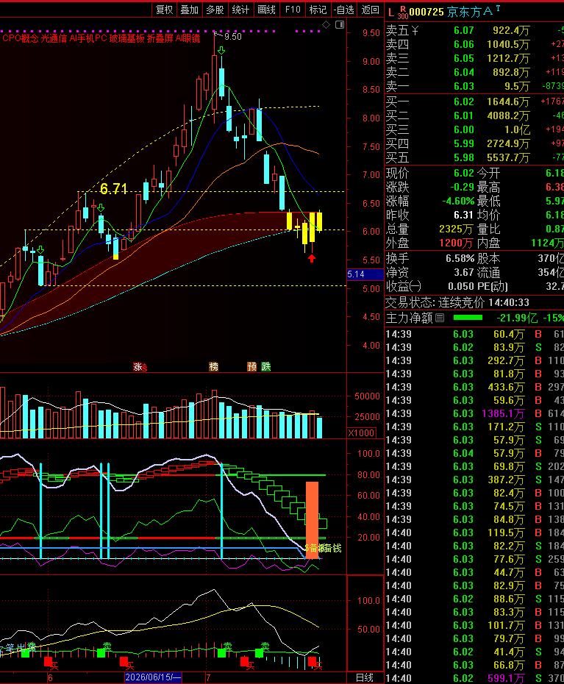
Task: Click the list icon next to 主力净额
Action: [440, 318]
